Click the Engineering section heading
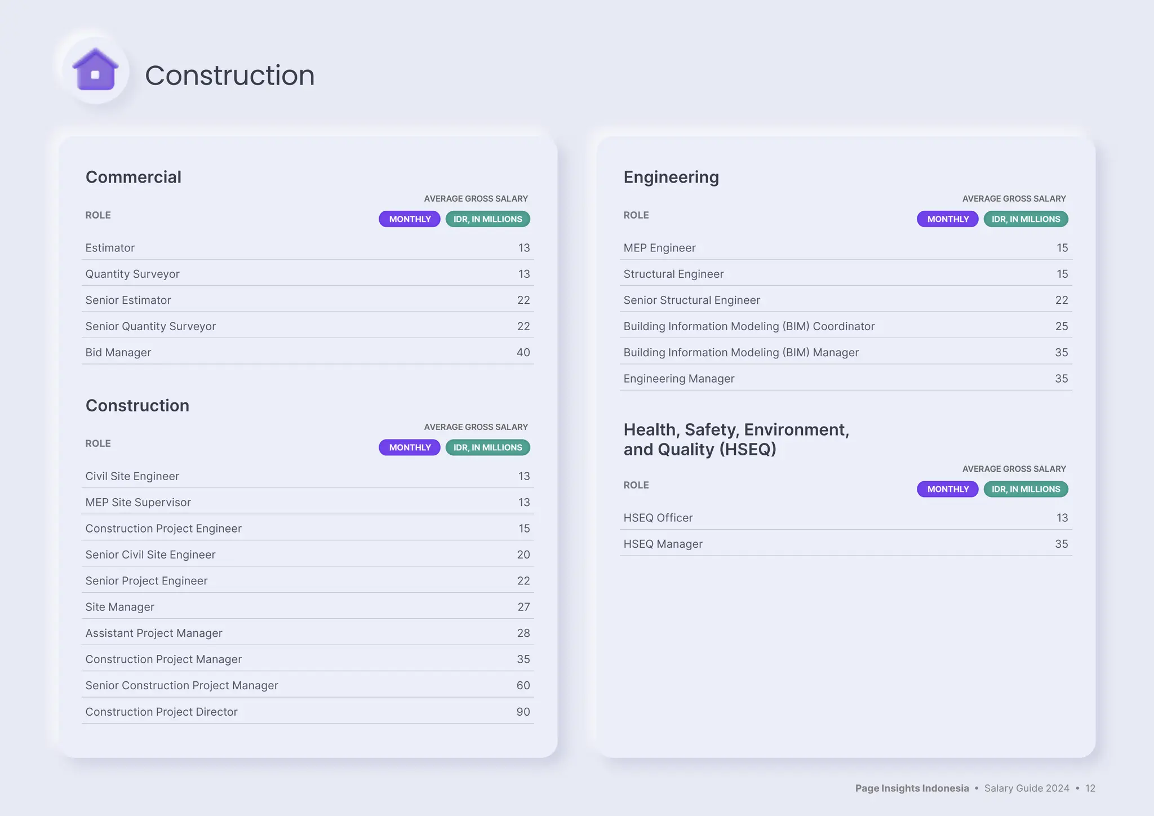Screen dimensions: 1154x816 point(671,177)
